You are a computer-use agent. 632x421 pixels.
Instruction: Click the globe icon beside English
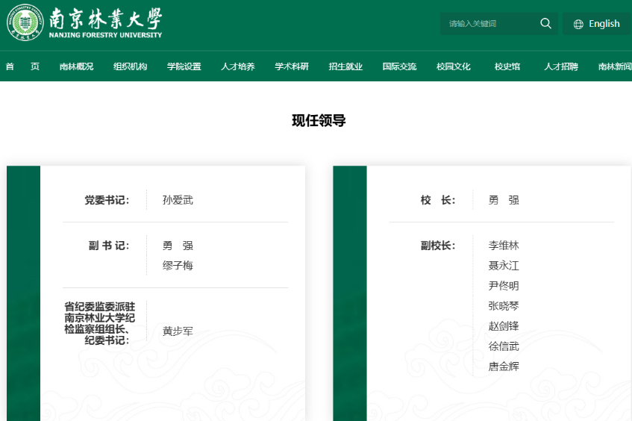coord(578,24)
